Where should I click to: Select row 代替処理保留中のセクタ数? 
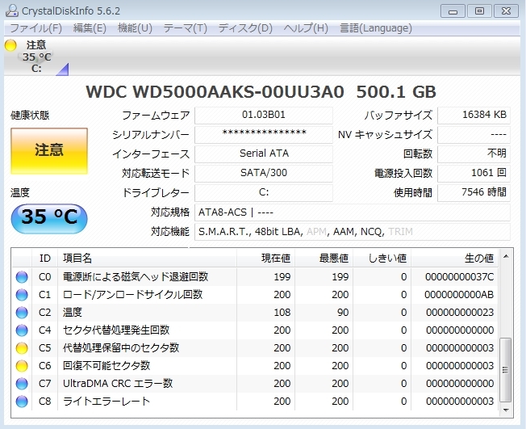tap(255, 348)
